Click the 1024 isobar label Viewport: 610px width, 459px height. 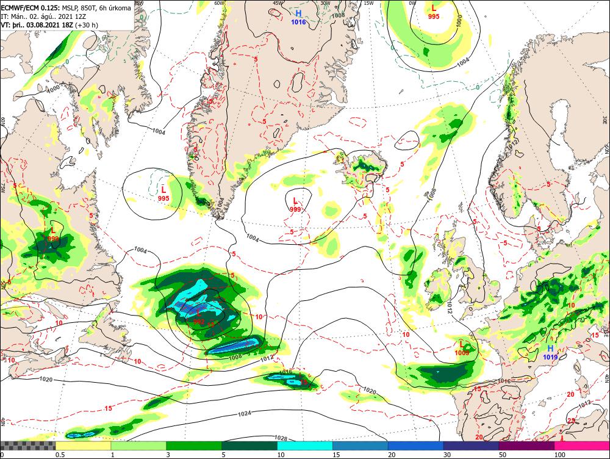tap(244, 414)
